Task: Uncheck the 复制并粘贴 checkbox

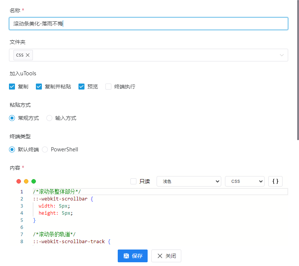Action: [x=39, y=87]
